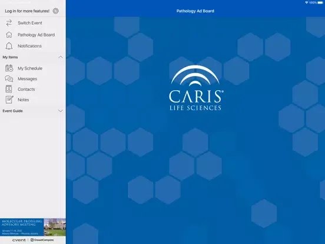Click the Switch Event arrows icon

point(9,23)
